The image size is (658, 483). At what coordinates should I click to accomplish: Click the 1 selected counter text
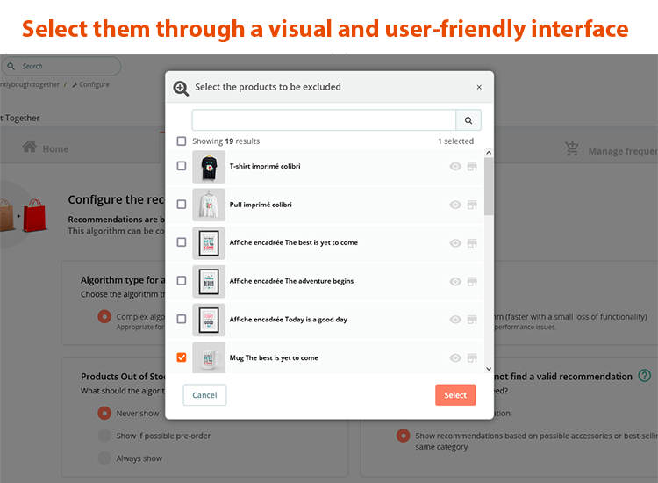(455, 141)
